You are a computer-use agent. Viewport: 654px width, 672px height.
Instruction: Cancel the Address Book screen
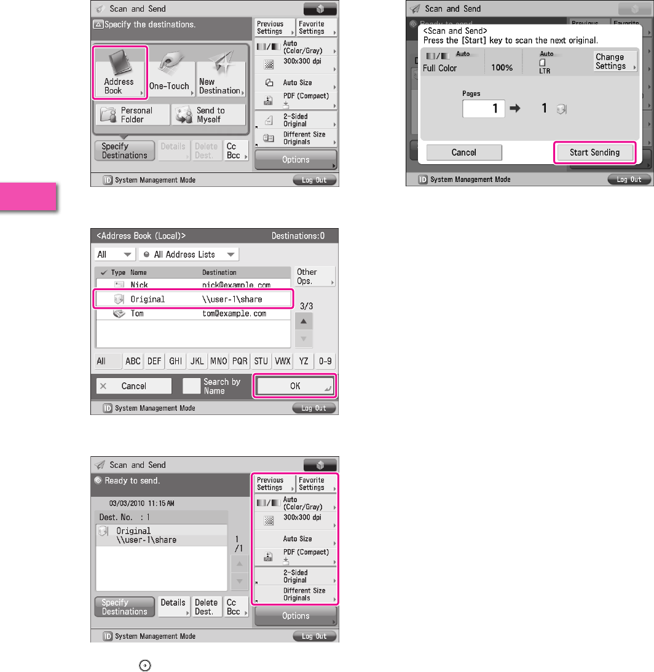coord(134,386)
